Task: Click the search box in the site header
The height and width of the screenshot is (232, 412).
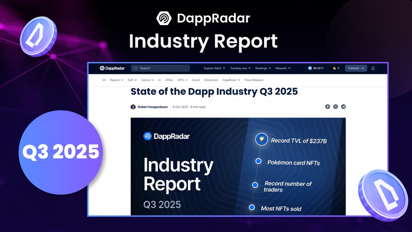Action: pyautogui.click(x=160, y=68)
